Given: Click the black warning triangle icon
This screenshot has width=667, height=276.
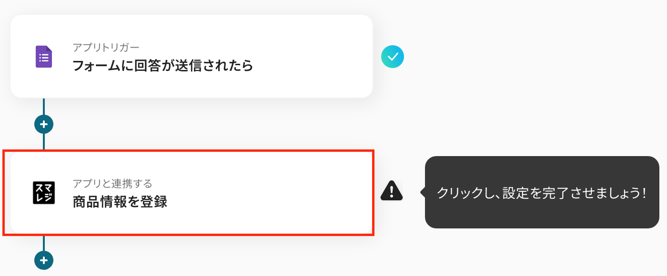Looking at the screenshot, I should tap(392, 191).
